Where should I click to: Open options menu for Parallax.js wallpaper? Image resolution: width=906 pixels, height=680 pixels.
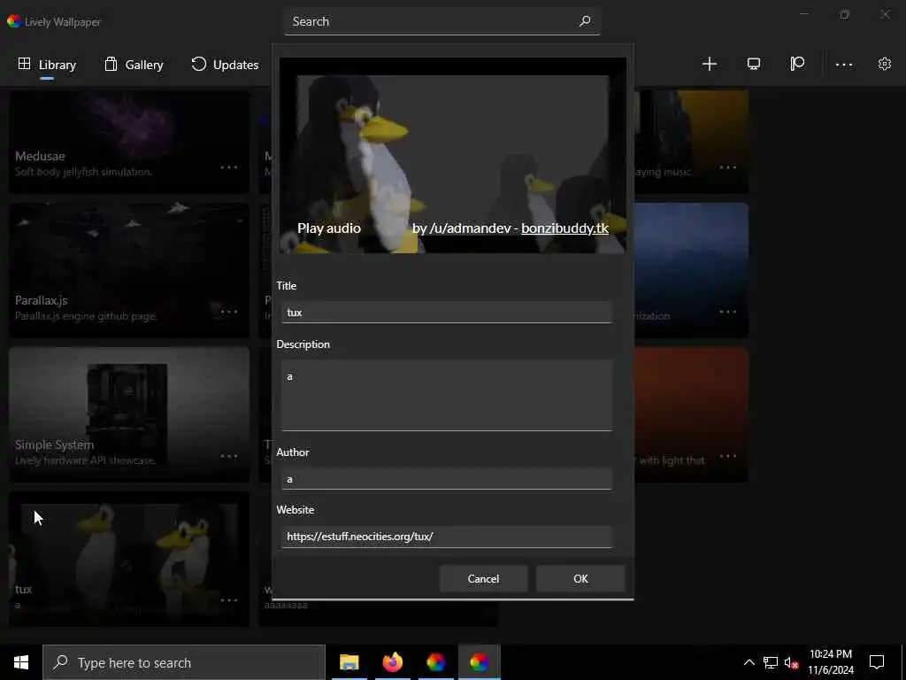click(229, 312)
